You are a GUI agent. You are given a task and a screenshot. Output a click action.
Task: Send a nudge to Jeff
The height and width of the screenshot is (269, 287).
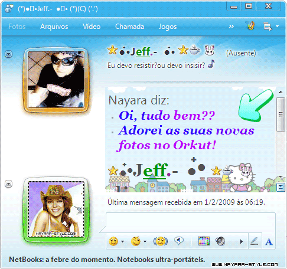coord(161,241)
